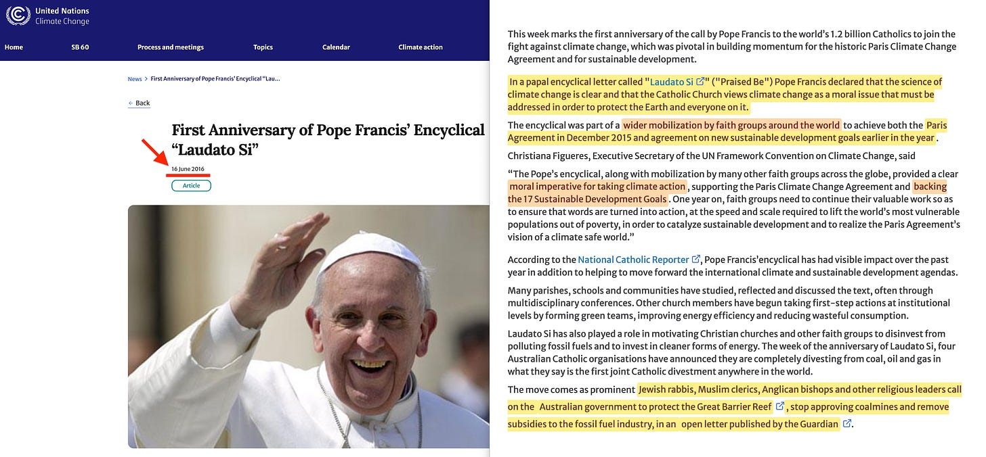Open the SB 60 menu item
Image resolution: width=986 pixels, height=457 pixels.
click(x=80, y=47)
